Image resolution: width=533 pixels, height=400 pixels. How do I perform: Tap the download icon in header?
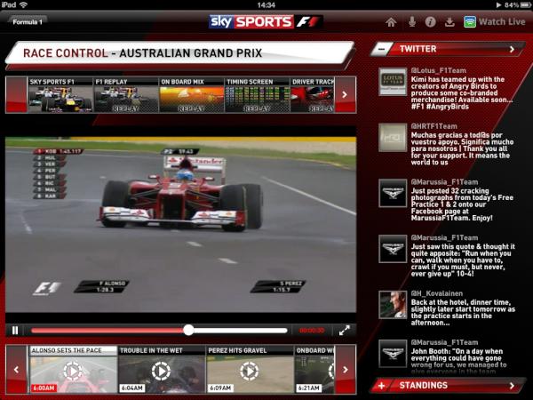[x=449, y=22]
